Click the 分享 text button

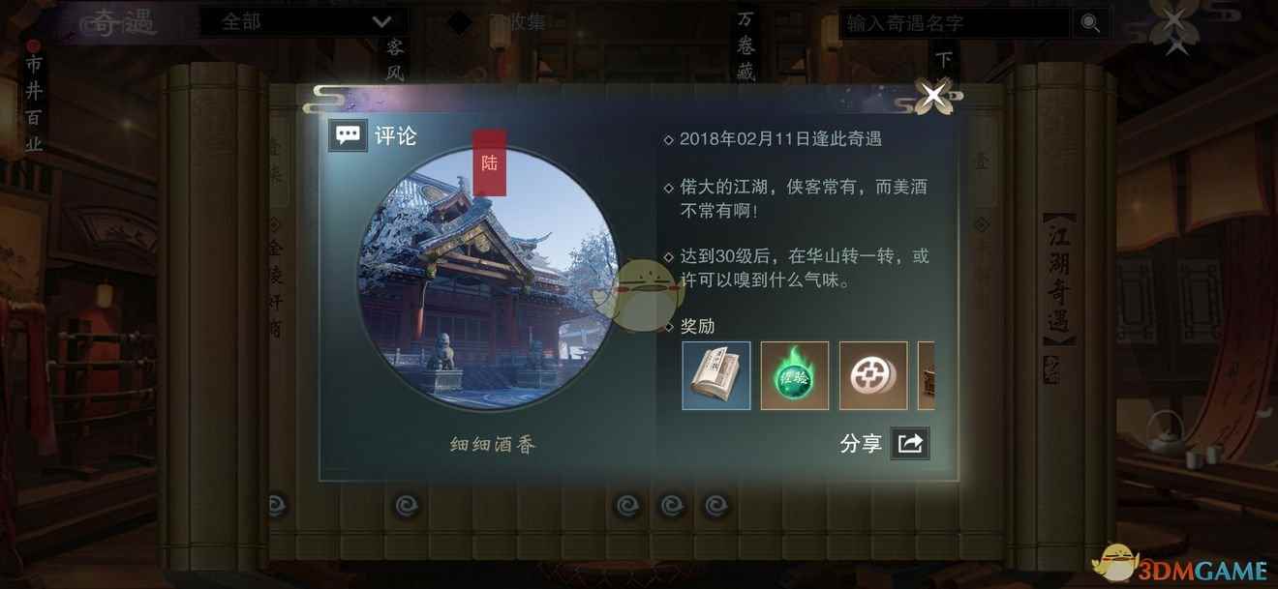point(862,444)
